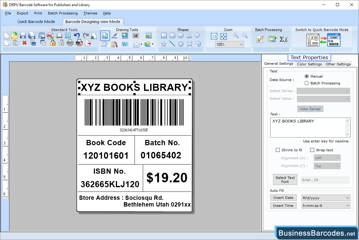Screen dimensions: 359x240
Task: Open the date format M/d/yyyy dropdown
Action: click(326, 198)
